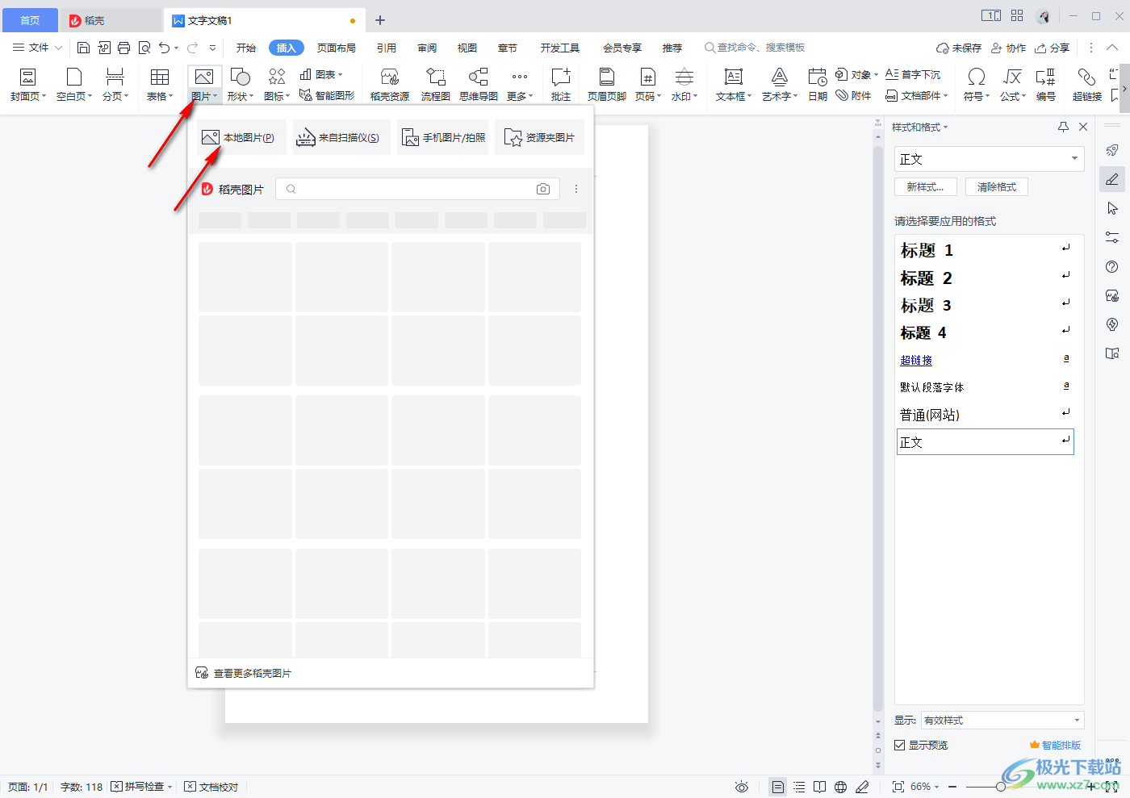Add a comment (批注)
Image resolution: width=1130 pixels, height=798 pixels.
coord(561,85)
